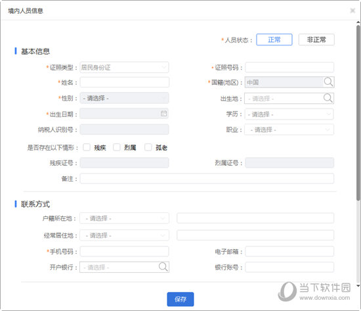Tick the 残疾 checkbox
This screenshot has width=361, height=311.
[x=87, y=147]
